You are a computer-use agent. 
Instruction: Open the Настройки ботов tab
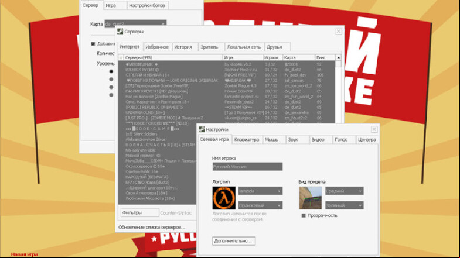point(147,5)
